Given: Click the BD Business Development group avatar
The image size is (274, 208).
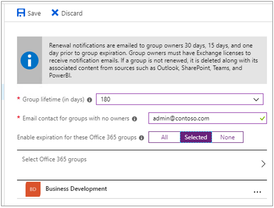Looking at the screenshot, I should click(x=33, y=189).
